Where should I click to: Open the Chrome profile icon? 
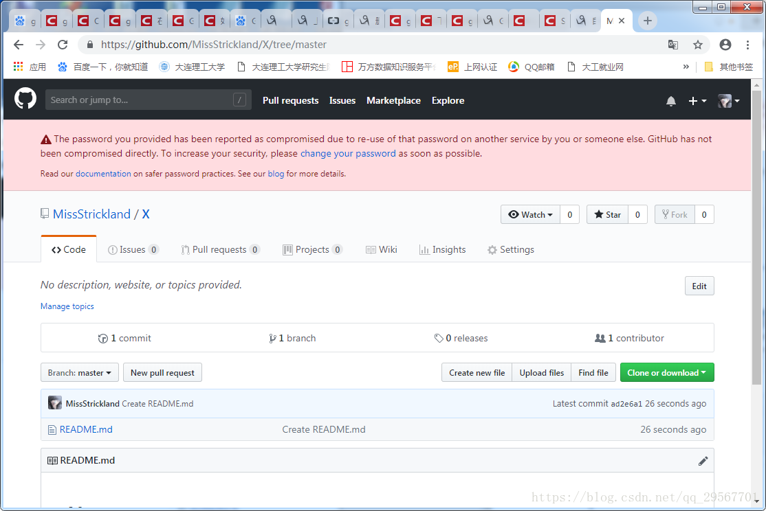pyautogui.click(x=725, y=45)
